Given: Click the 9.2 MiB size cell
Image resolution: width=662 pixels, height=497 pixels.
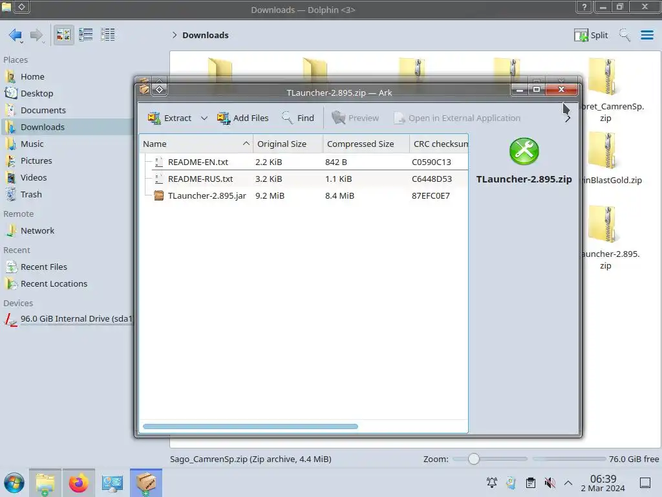Looking at the screenshot, I should [x=270, y=195].
